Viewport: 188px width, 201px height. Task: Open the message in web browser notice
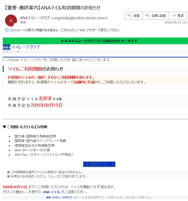click(x=65, y=30)
